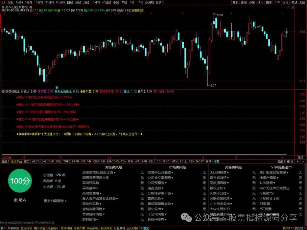Screen dimensions: 307x230
Task: Click the 统计 button
Action: (260, 2)
